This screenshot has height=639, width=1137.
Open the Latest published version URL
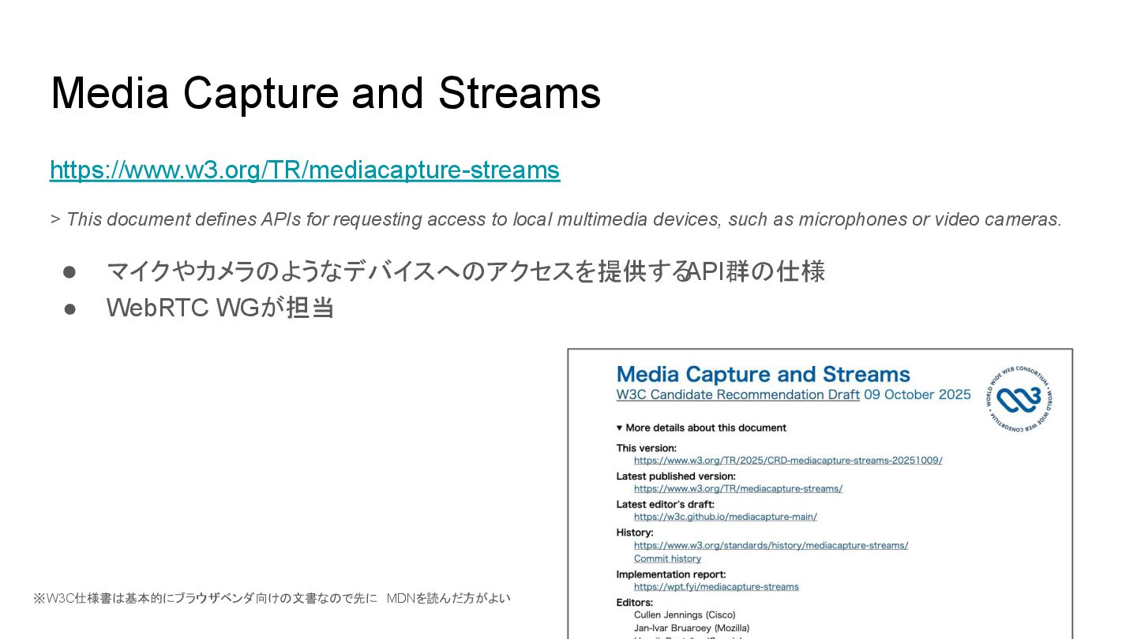tap(738, 488)
